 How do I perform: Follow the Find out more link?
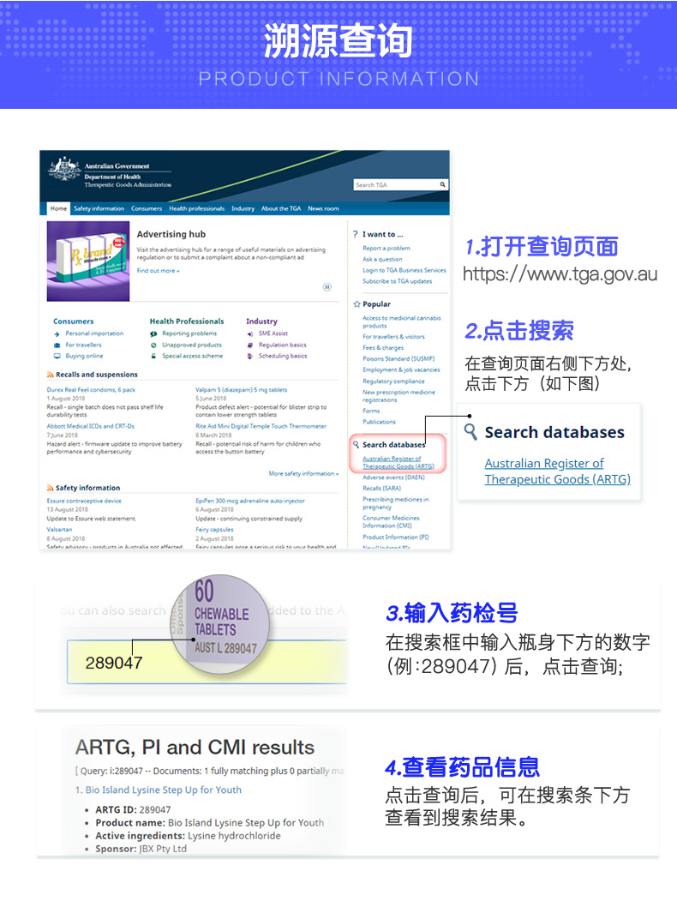click(x=158, y=271)
